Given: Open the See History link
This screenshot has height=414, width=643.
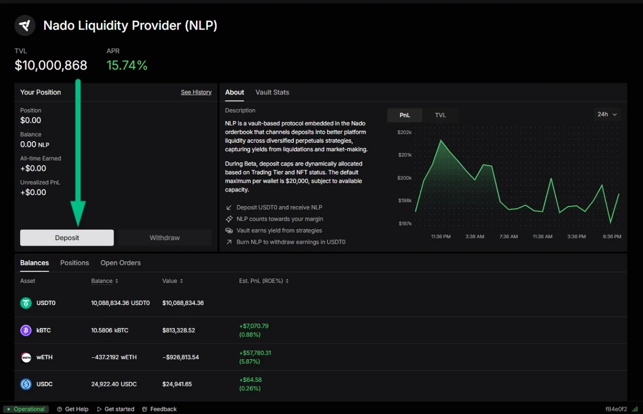Looking at the screenshot, I should pos(196,92).
